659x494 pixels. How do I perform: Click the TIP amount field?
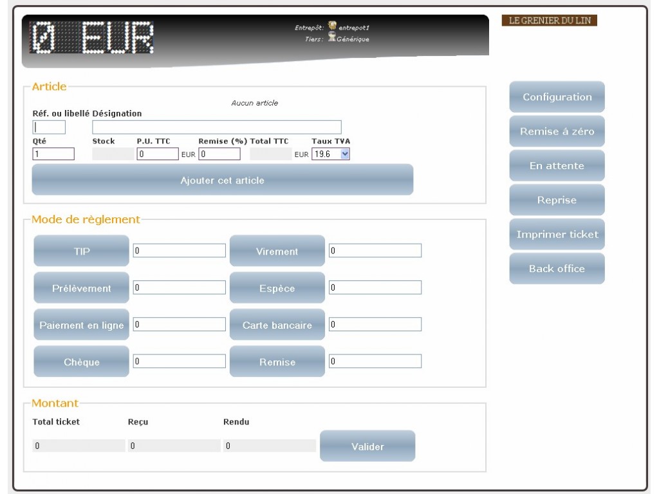coord(180,251)
